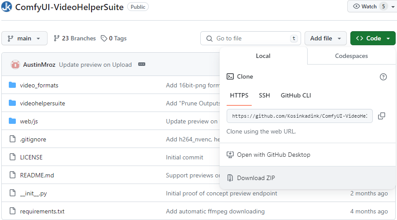Open the main branch selector dropdown

(24, 38)
